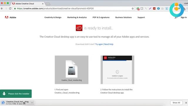Open a new tab with the new-tab button
This screenshot has width=188, height=106.
48,4
